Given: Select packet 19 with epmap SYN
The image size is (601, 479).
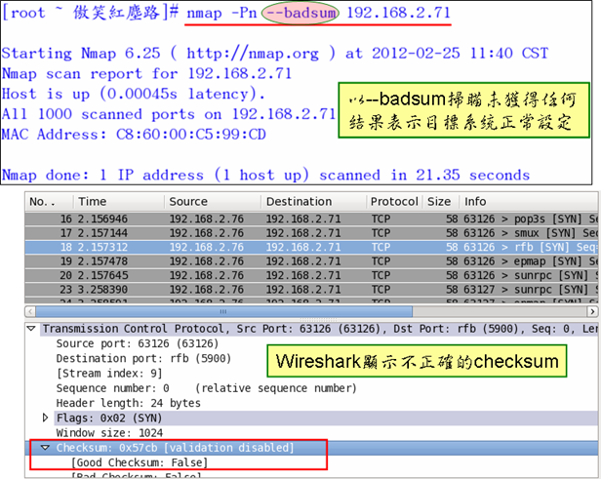Looking at the screenshot, I should [x=311, y=261].
